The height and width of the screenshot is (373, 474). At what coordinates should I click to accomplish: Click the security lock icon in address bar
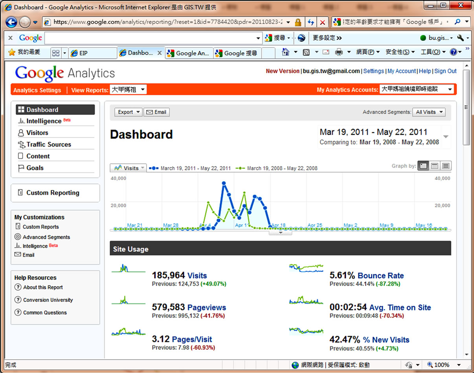tap(298, 22)
